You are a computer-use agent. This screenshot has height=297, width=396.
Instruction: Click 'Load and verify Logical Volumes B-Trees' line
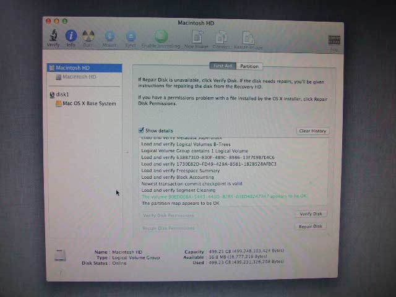tap(186, 144)
